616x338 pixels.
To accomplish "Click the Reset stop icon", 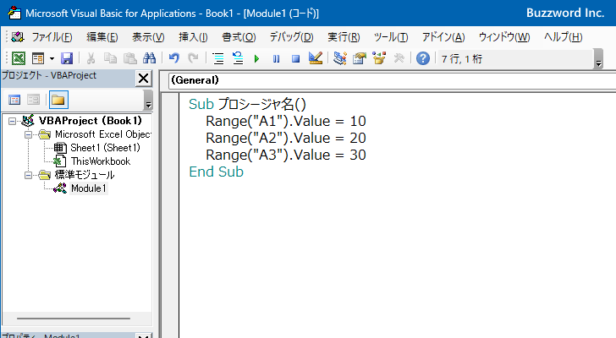I will [x=296, y=59].
